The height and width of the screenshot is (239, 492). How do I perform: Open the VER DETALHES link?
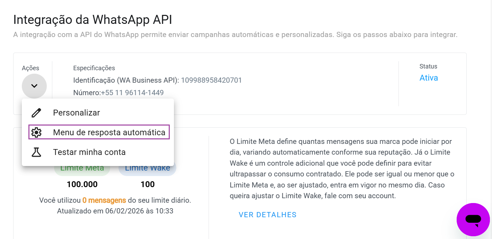(x=267, y=214)
